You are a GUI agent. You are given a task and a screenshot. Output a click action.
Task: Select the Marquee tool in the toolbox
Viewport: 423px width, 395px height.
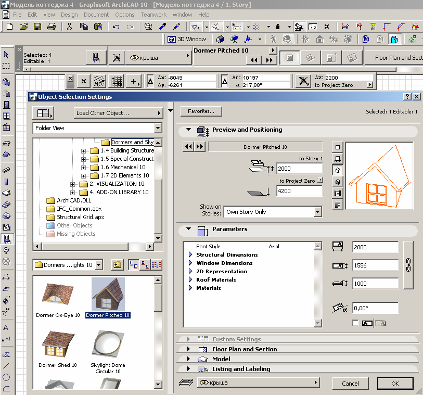[x=6, y=66]
